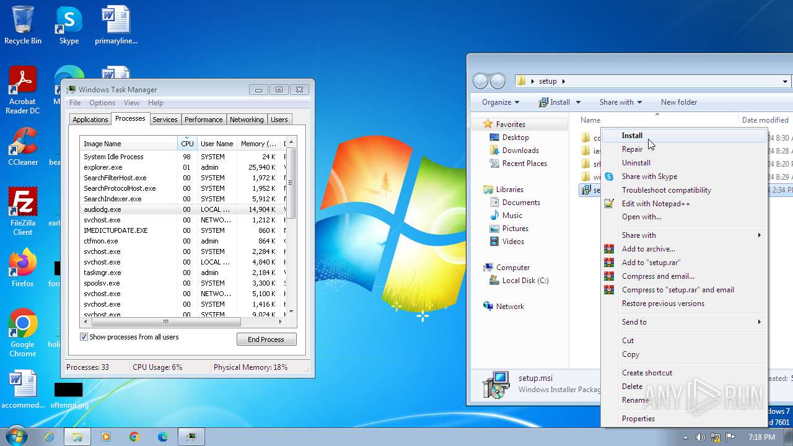Viewport: 793px width, 446px height.
Task: Click the End Process button
Action: pos(266,339)
